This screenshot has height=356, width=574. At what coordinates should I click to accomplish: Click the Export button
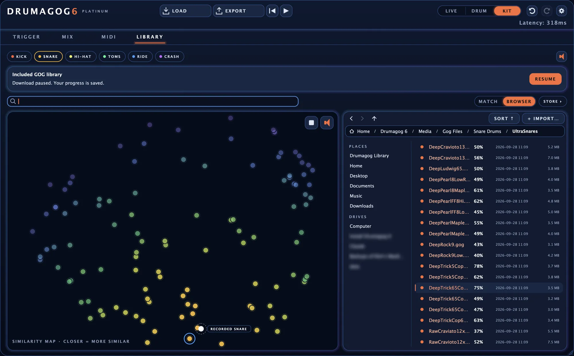(x=238, y=11)
